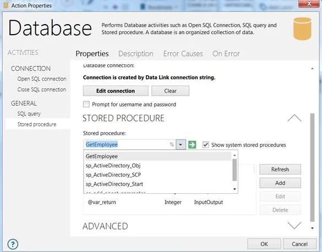
Task: Click the properties pane vertical scrollbar
Action: 312,167
